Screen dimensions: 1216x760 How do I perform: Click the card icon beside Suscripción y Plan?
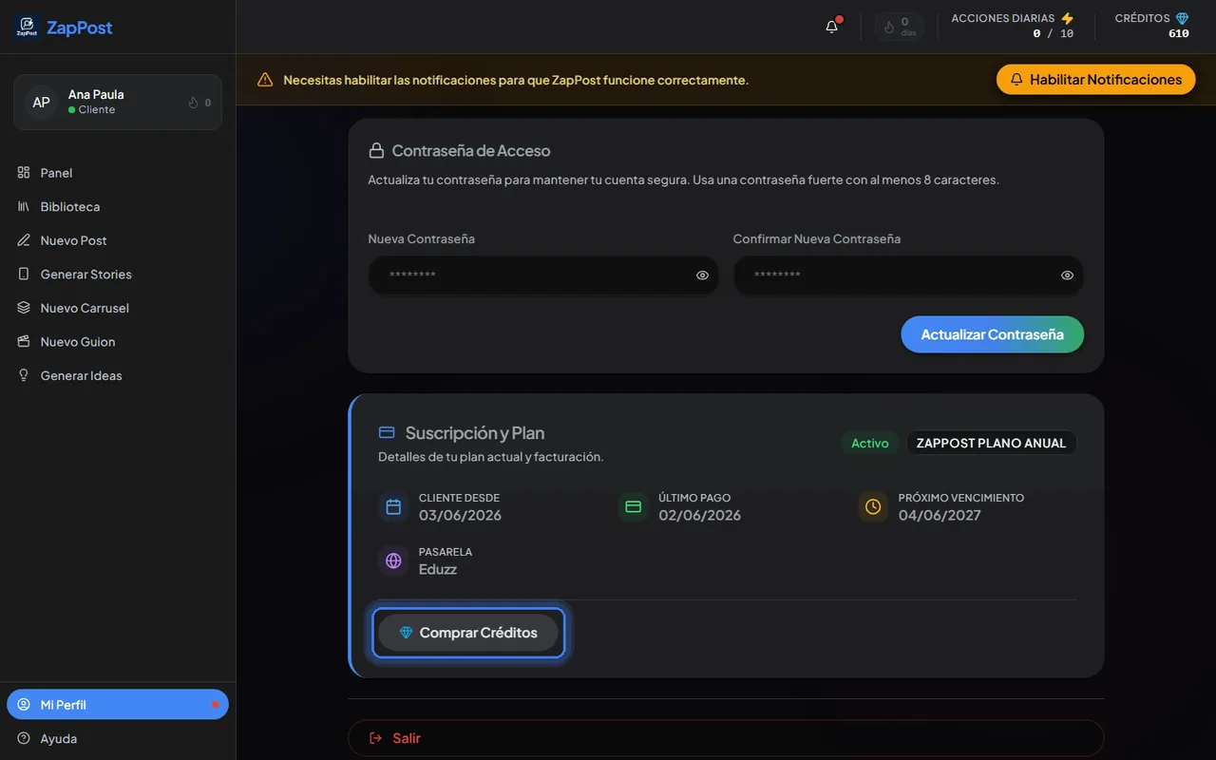pyautogui.click(x=387, y=432)
